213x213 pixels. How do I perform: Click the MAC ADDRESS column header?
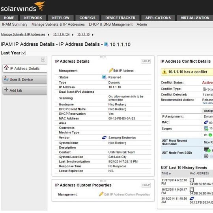pos(199,173)
